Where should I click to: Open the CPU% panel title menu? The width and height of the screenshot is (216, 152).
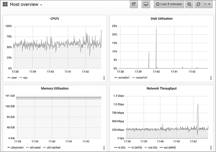55,19
